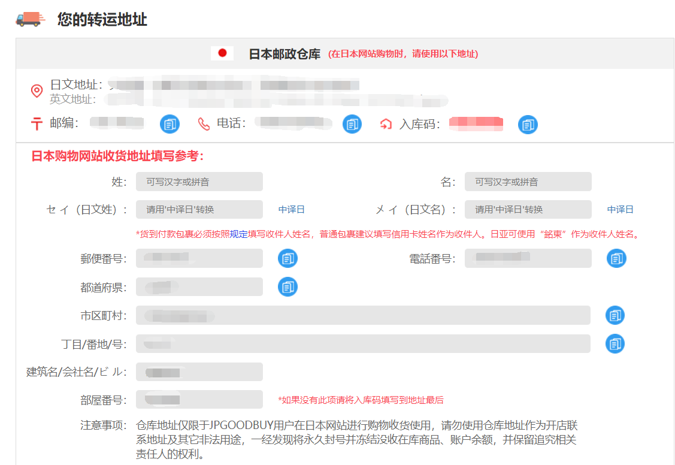The width and height of the screenshot is (675, 465).
Task: Copy the 市区町村 field value
Action: [615, 315]
